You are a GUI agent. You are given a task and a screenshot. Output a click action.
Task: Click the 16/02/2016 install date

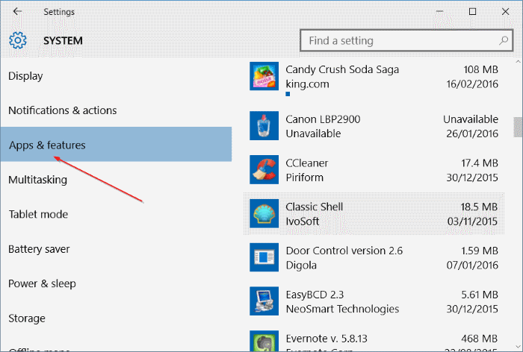472,84
